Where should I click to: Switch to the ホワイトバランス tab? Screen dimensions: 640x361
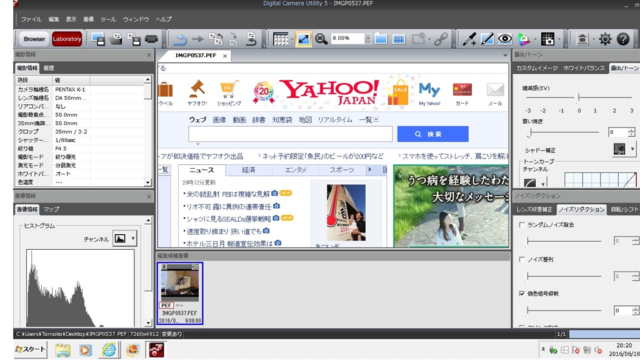coord(583,68)
